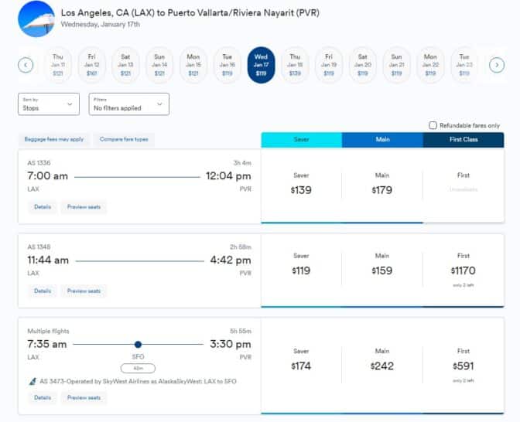Show Details for flight AS 1336
The width and height of the screenshot is (520, 422).
coord(43,207)
